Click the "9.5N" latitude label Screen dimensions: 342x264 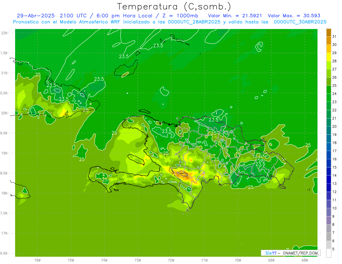(x=4, y=133)
